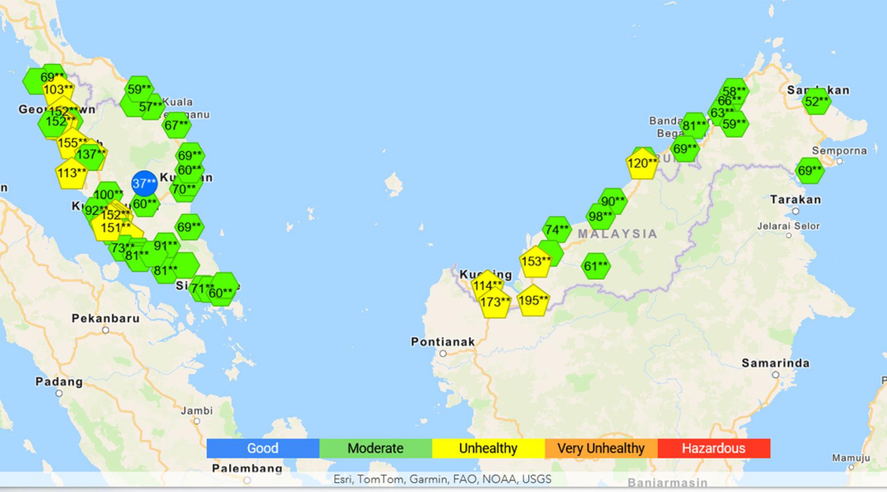Screen dimensions: 887x492
Task: Open the 52** marker near Sandakan
Action: click(816, 101)
